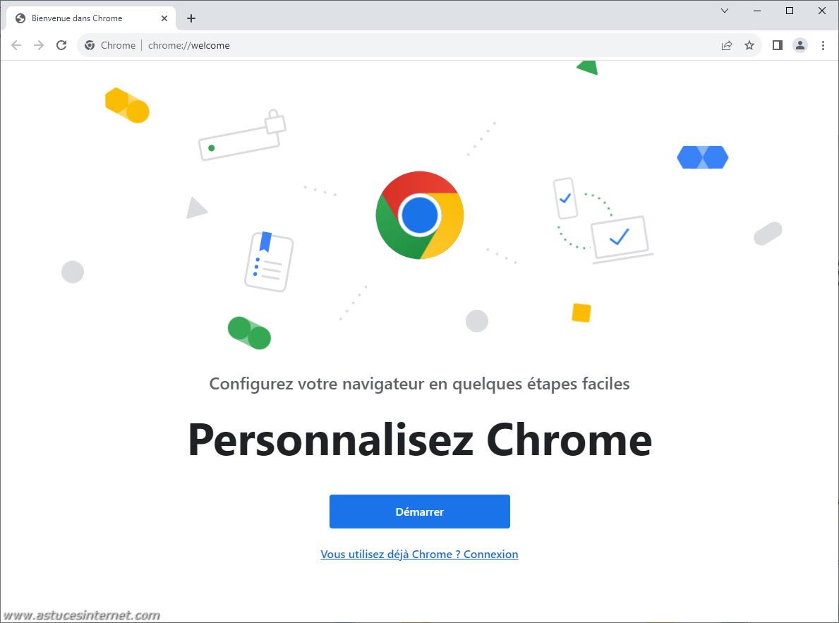Click the Chrome site info chip
This screenshot has height=623, width=839.
110,45
